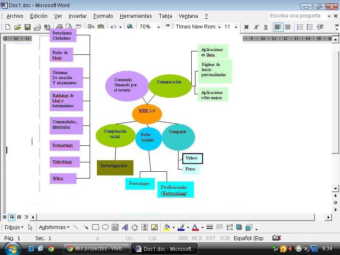Click the Text Box tool icon
The height and width of the screenshot is (255, 340).
(x=115, y=227)
